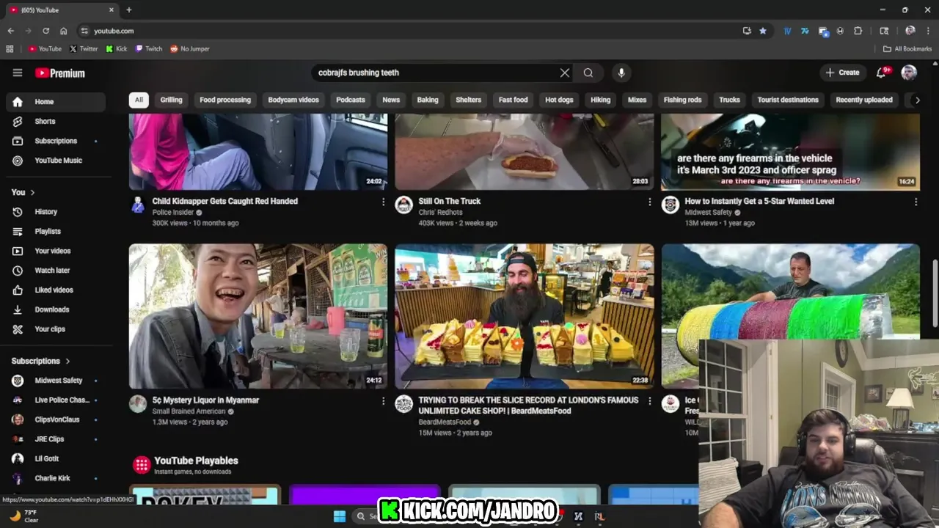Select the Bodycam videos filter chip
Screen dimensions: 939x528
[x=293, y=100]
